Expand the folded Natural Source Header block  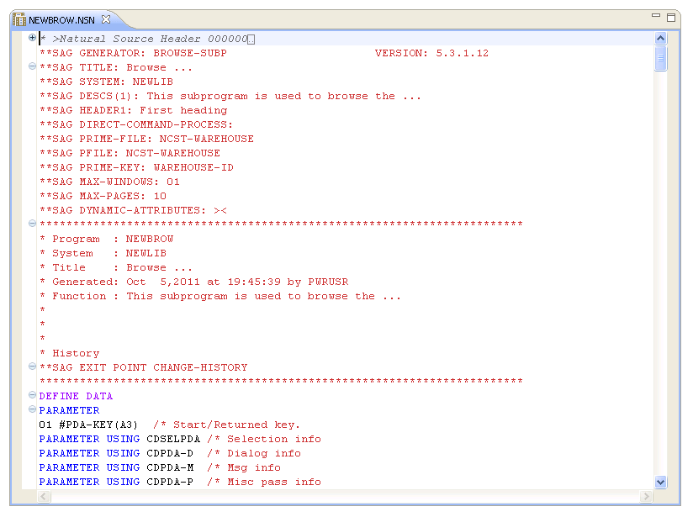tap(32, 38)
